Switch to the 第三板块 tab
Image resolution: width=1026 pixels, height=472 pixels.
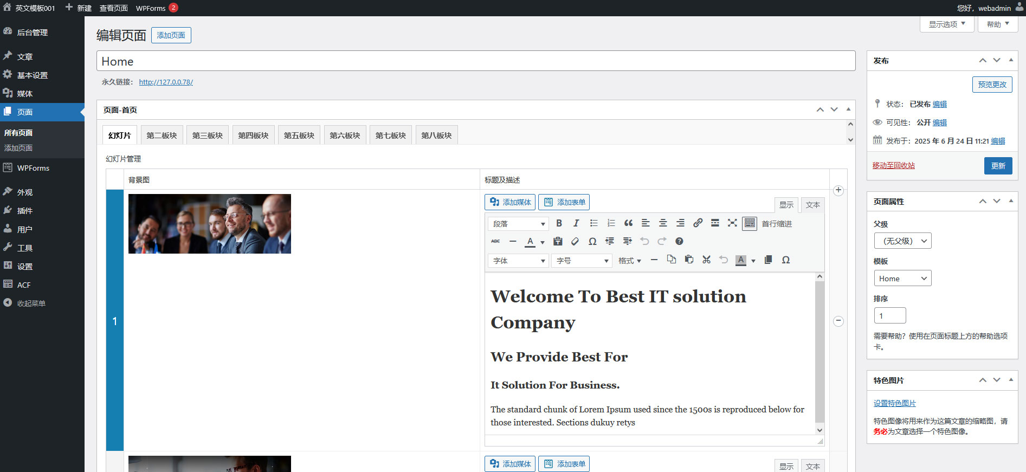click(208, 135)
